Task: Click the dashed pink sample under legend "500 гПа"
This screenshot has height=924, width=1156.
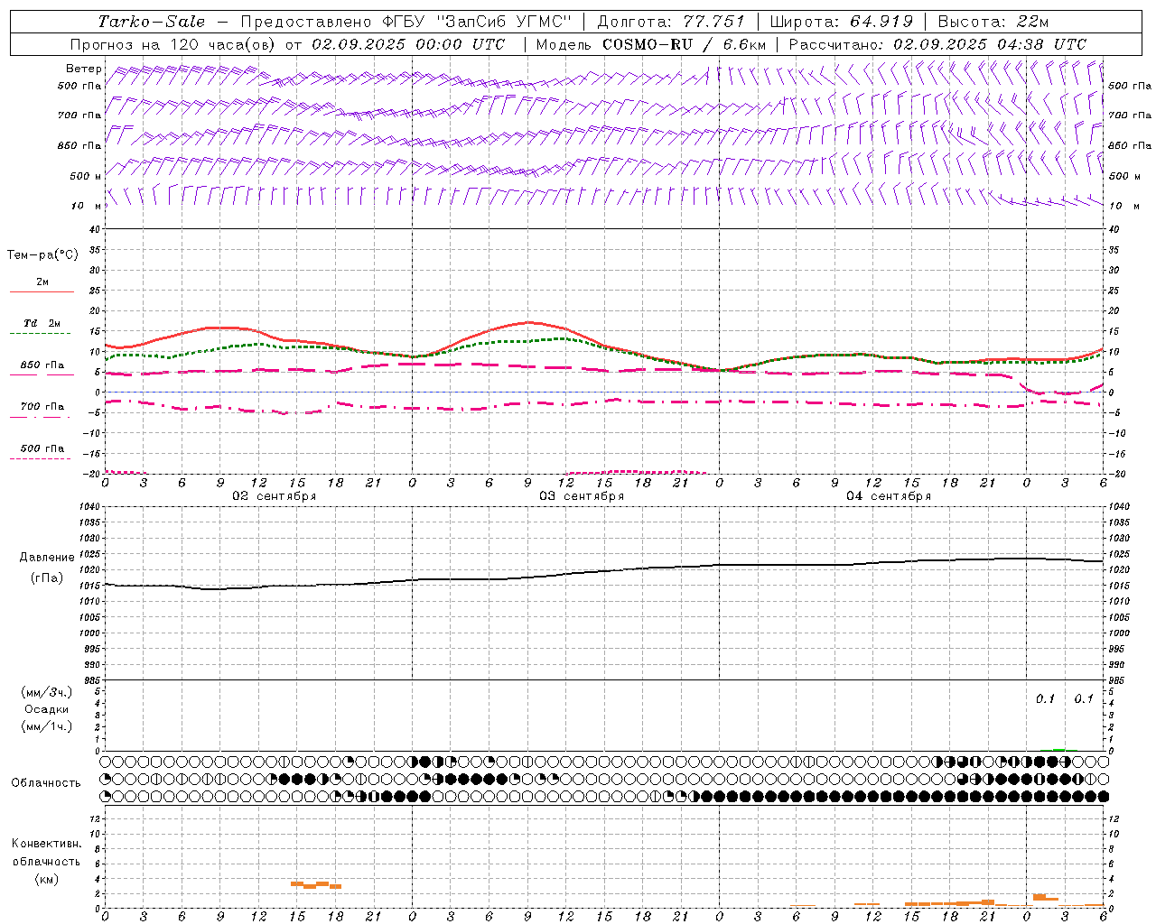Action: [x=42, y=459]
